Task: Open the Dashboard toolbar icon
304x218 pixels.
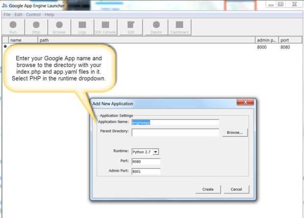Action: tap(179, 27)
